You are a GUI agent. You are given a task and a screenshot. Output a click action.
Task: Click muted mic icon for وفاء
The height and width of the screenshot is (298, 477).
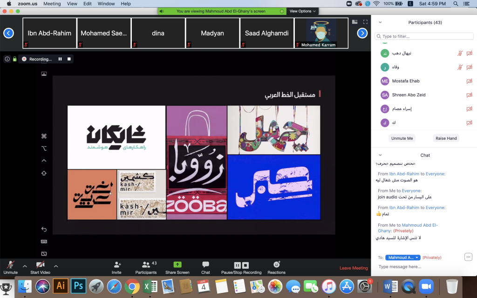(460, 67)
